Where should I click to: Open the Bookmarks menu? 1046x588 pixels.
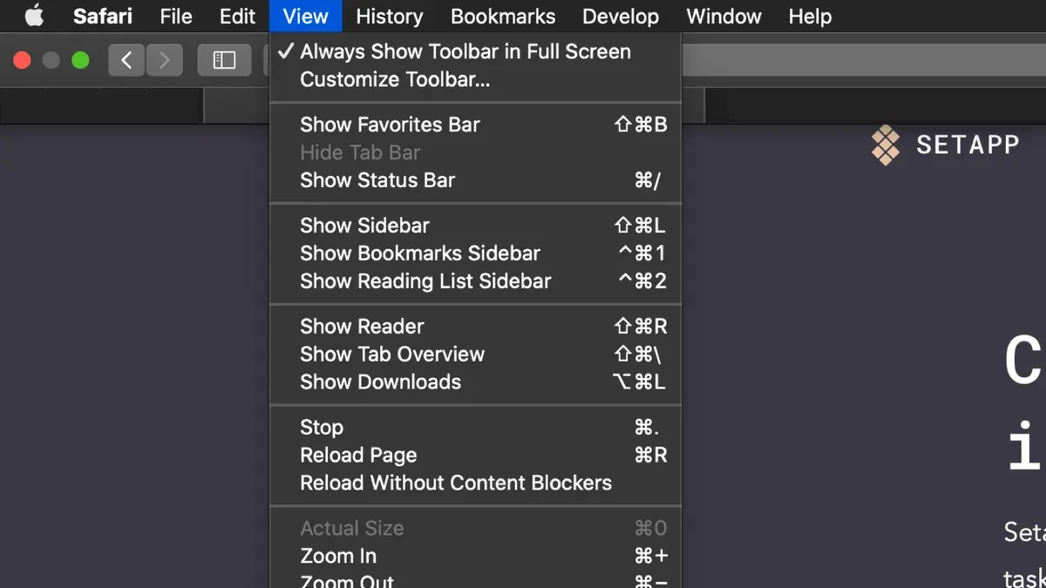click(503, 16)
